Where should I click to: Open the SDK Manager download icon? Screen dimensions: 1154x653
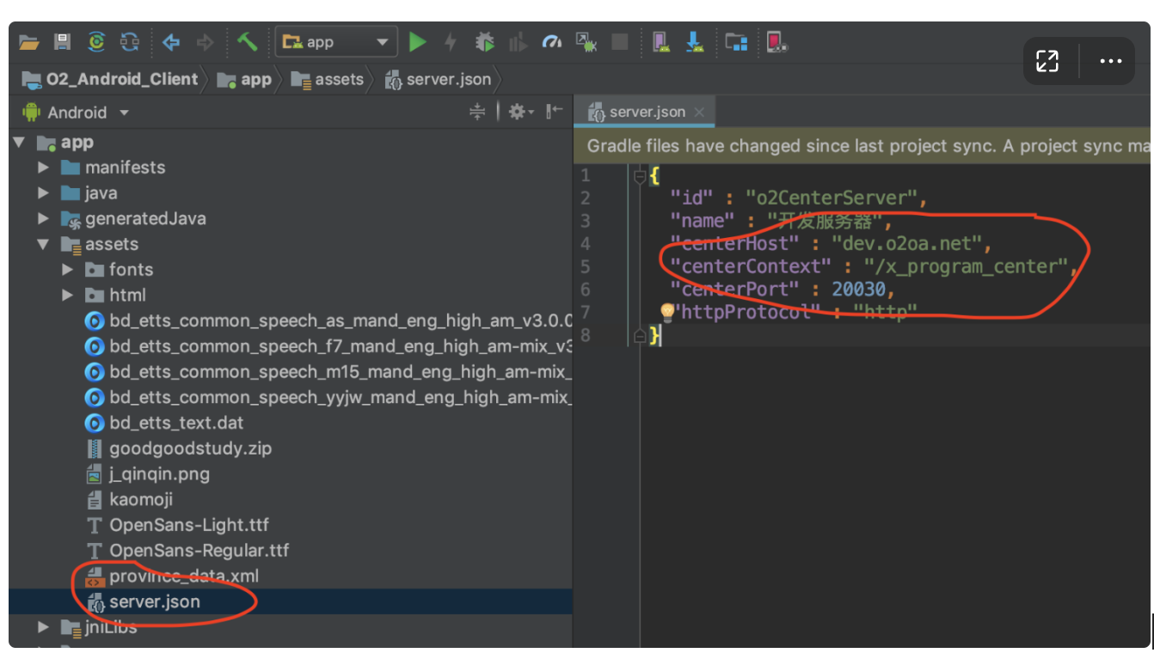(x=695, y=41)
